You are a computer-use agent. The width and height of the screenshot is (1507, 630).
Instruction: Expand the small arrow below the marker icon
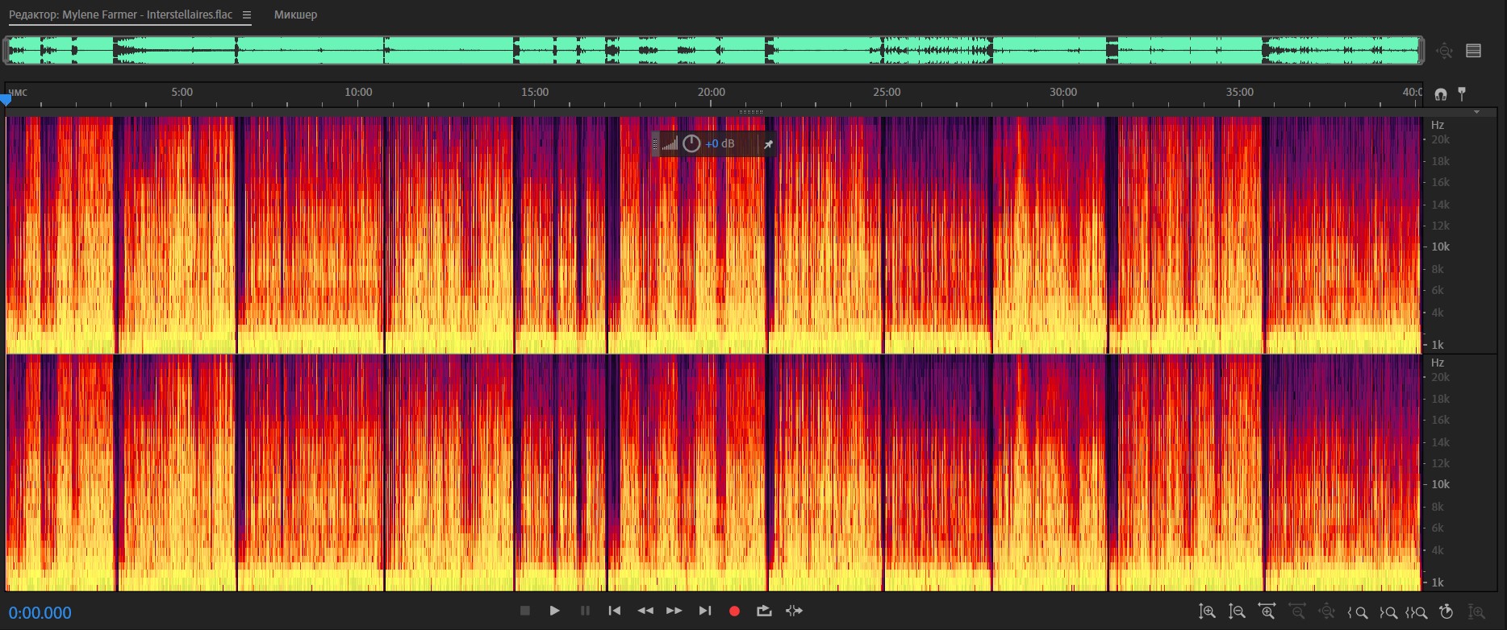point(1476,112)
